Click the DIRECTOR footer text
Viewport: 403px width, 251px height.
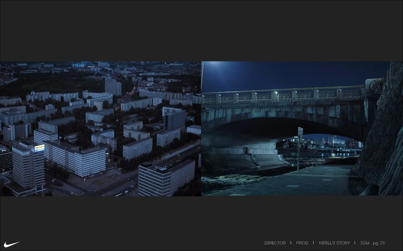coord(275,243)
